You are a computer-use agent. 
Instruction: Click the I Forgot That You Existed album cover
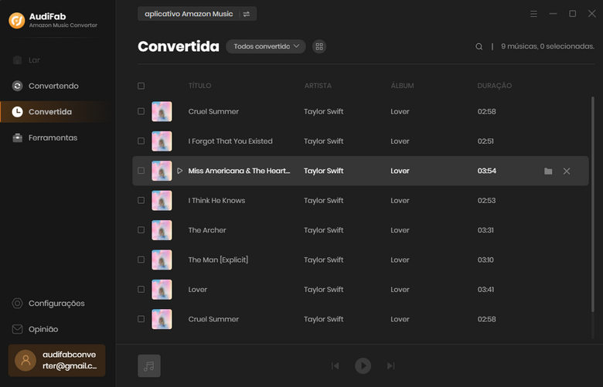[162, 141]
